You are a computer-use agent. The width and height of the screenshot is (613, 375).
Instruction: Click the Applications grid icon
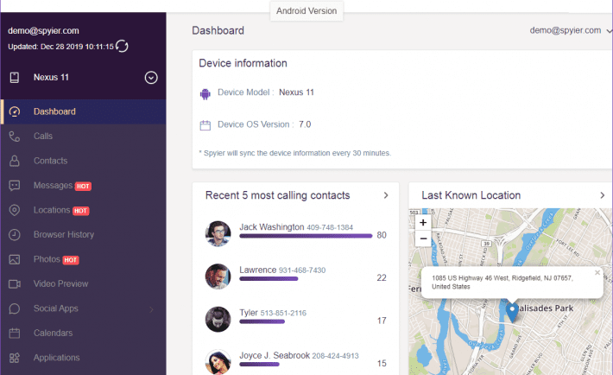15,358
